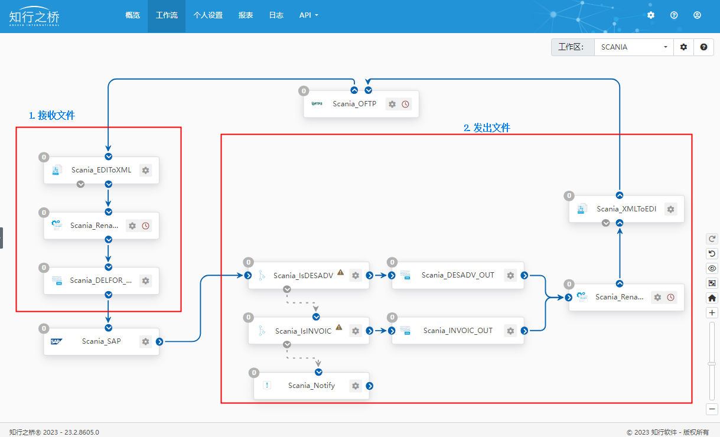Open settings gear of Scania_IsDESADV
720x437 pixels.
click(356, 275)
